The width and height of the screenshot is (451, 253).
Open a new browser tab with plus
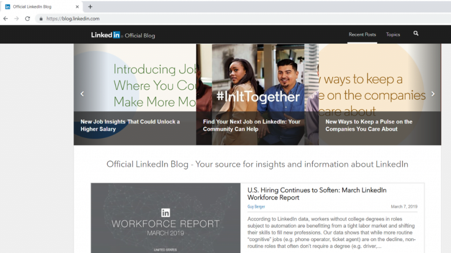(90, 7)
